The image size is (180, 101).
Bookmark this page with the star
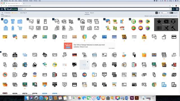[x=170, y=6]
